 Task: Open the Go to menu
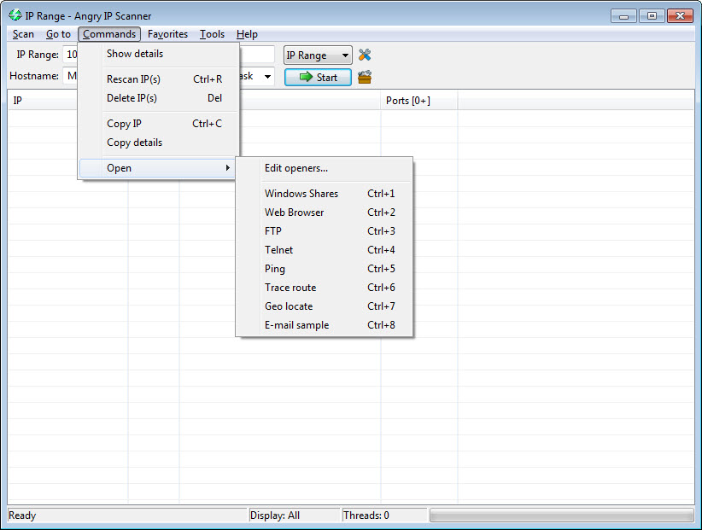point(58,34)
